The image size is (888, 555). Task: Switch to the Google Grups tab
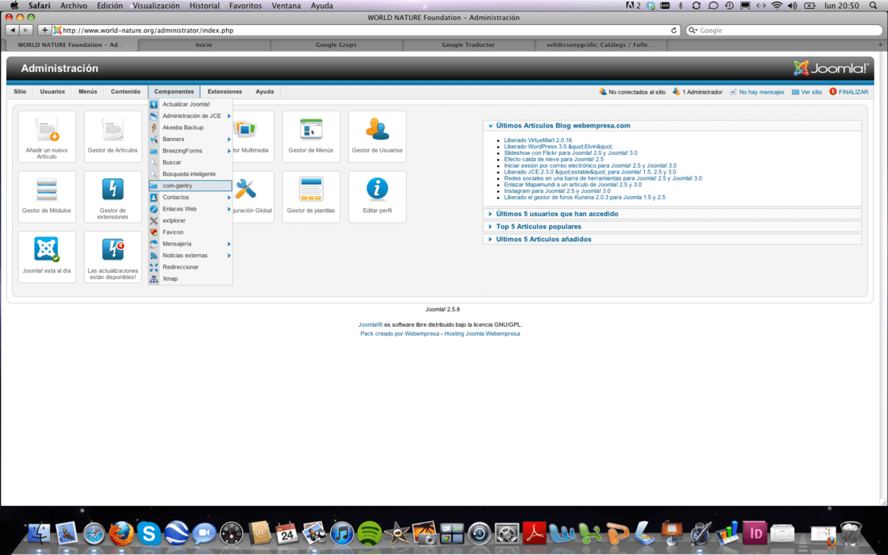(337, 44)
